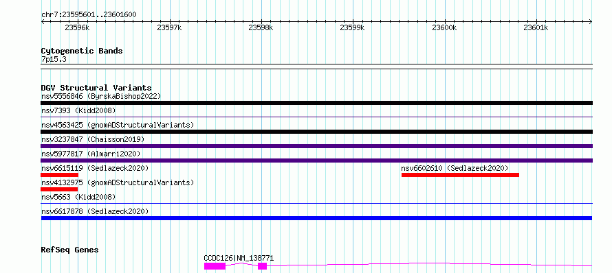Image resolution: width=612 pixels, height=273 pixels.
Task: Select the black nsv5556846 variant bar
Action: 316,103
